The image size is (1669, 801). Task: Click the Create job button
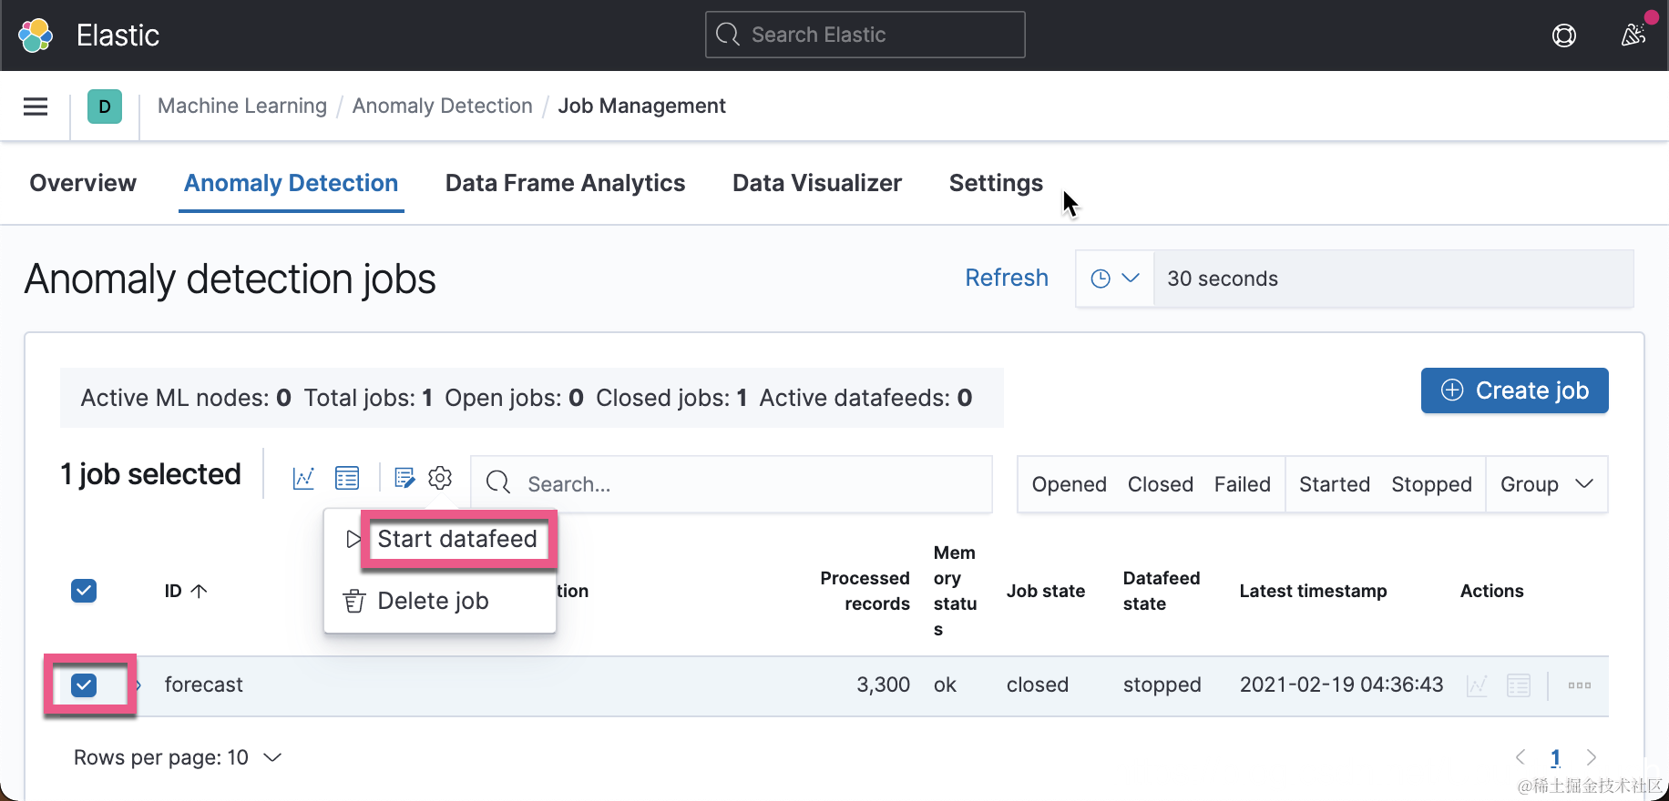1514,390
